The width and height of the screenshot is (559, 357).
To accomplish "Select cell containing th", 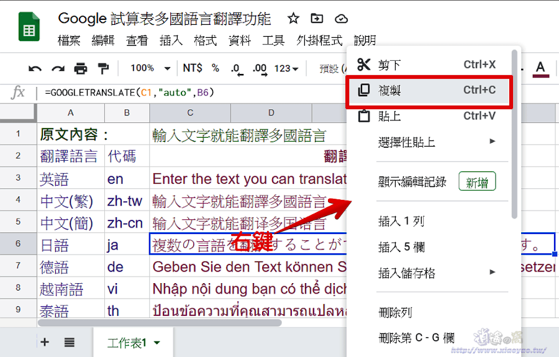I will [127, 309].
